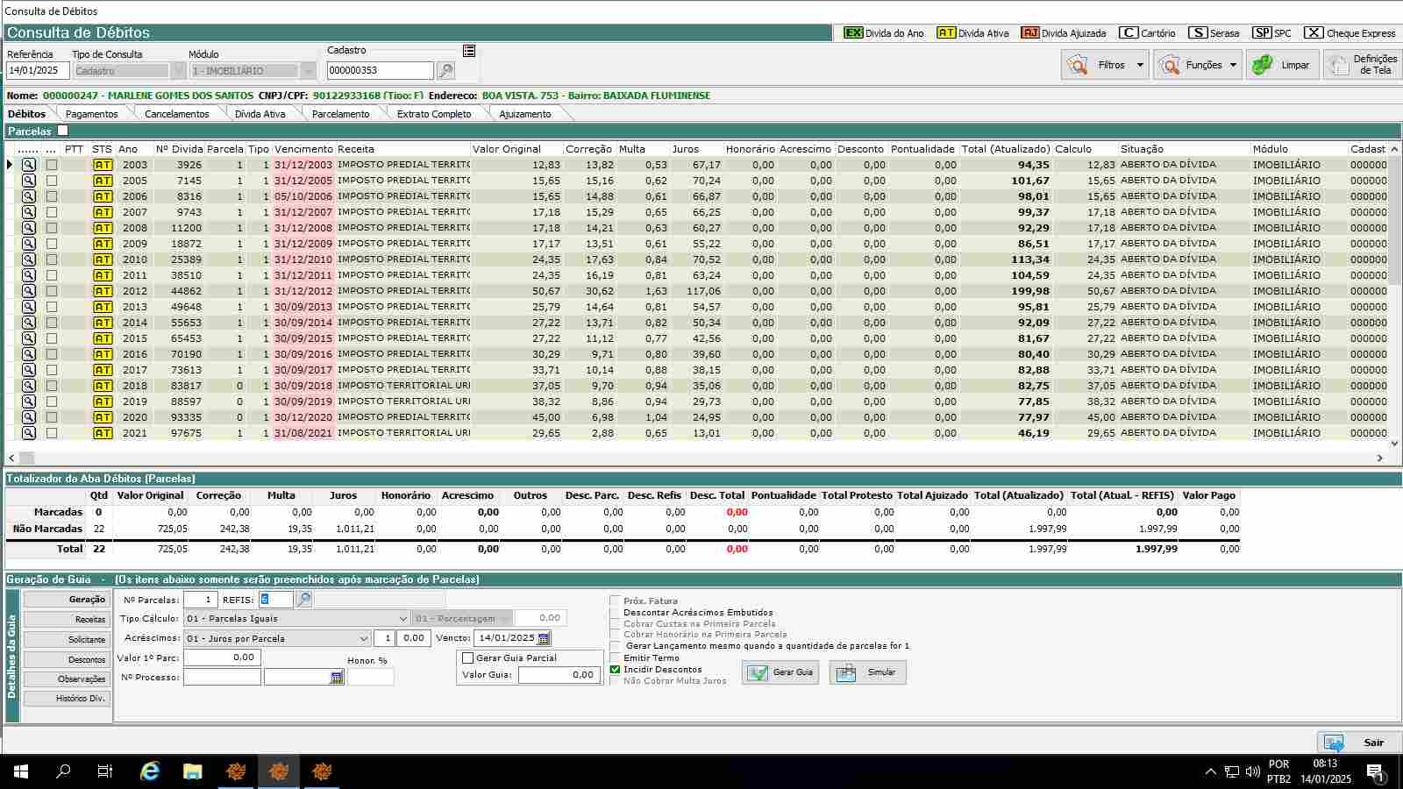Screen dimensions: 1403x789
Task: Check the Parcelas select-all checkbox
Action: pyautogui.click(x=62, y=131)
